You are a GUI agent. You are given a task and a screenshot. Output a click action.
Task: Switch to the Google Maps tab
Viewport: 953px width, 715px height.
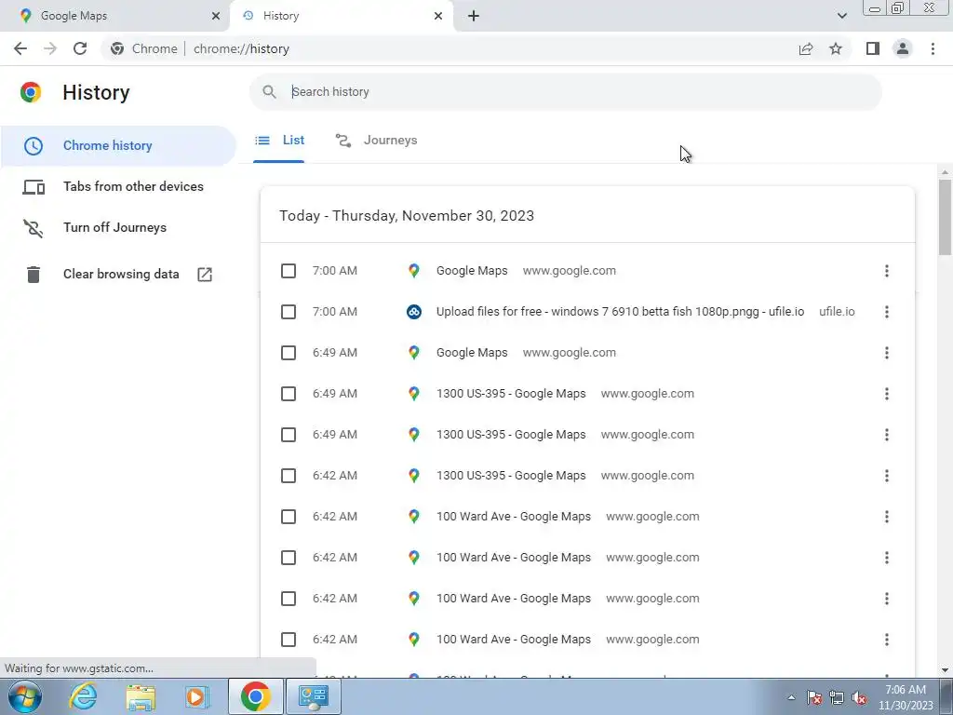pyautogui.click(x=114, y=16)
